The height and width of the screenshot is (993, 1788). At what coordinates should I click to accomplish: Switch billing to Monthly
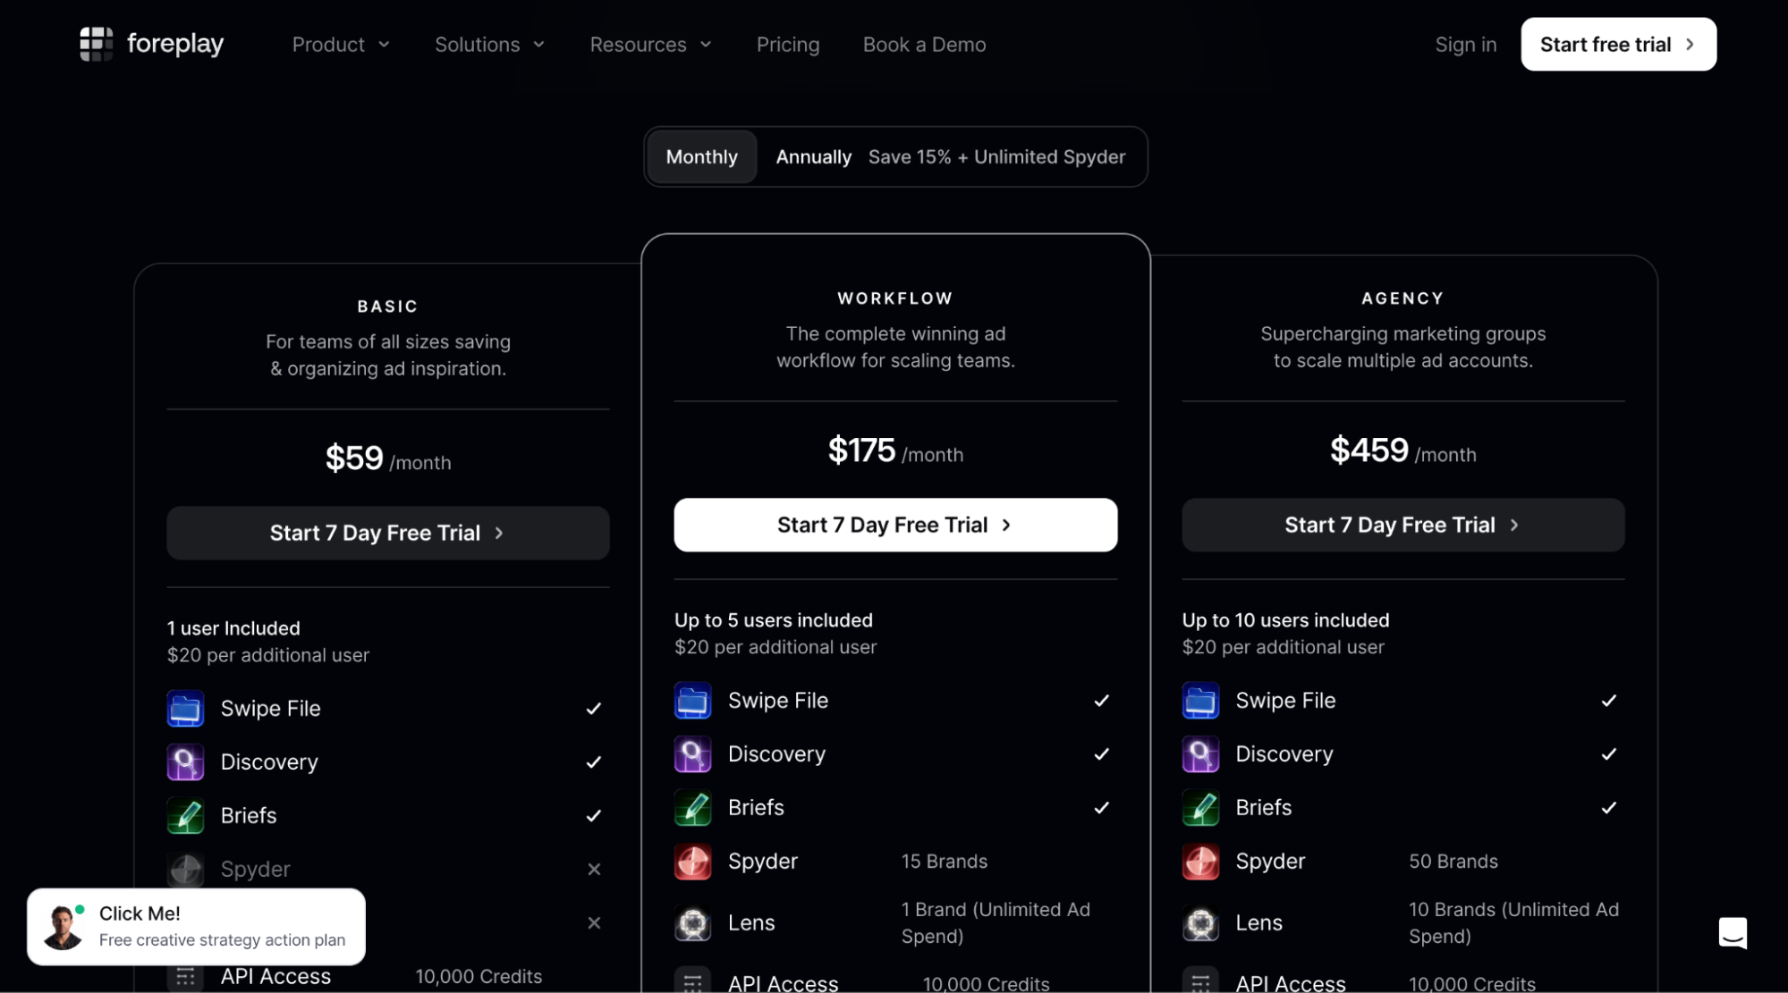pos(701,156)
